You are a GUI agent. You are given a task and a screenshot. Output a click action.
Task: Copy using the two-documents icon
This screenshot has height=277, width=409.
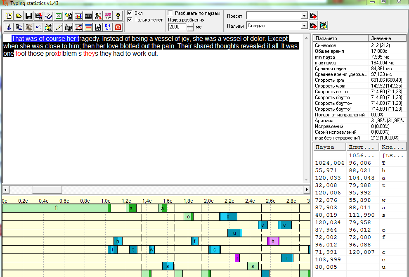point(19,27)
